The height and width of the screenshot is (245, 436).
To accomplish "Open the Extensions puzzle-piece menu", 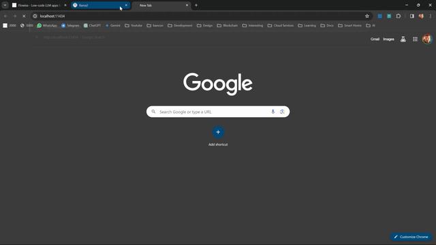I will click(399, 16).
